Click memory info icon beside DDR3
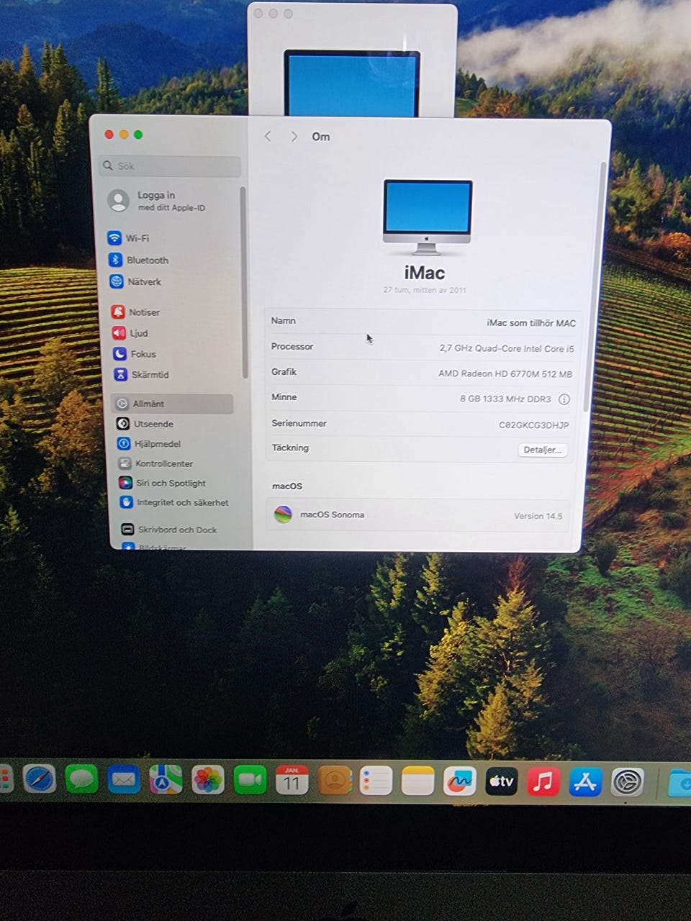691x921 pixels. tap(564, 399)
